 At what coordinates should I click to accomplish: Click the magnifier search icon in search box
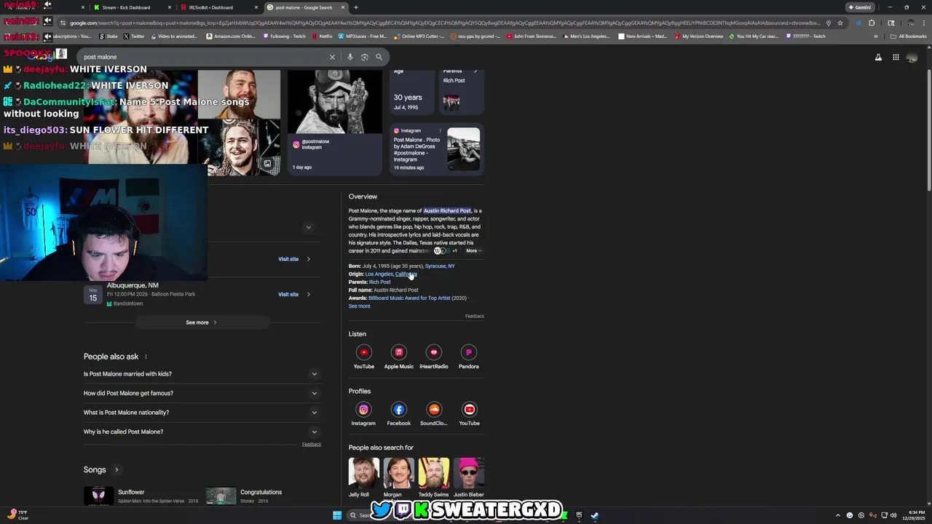point(379,57)
